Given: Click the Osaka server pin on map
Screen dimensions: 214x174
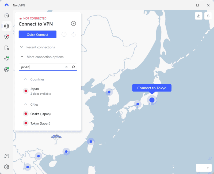Looking at the screenshot, I should pos(138,104).
